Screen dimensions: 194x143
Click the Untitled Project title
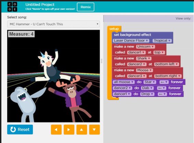(x=40, y=4)
